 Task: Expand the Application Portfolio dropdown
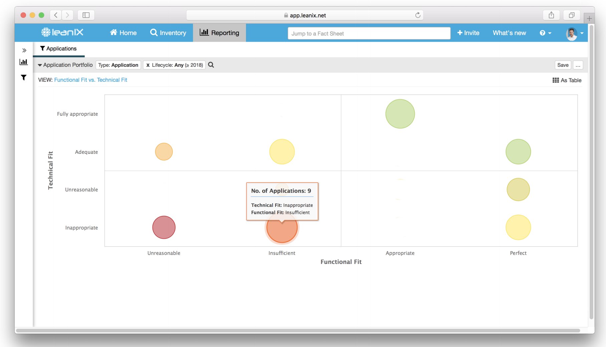[65, 65]
